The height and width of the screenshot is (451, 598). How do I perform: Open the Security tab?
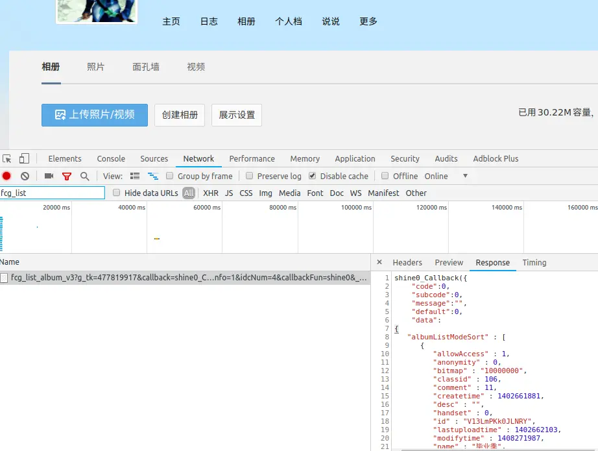tap(405, 159)
